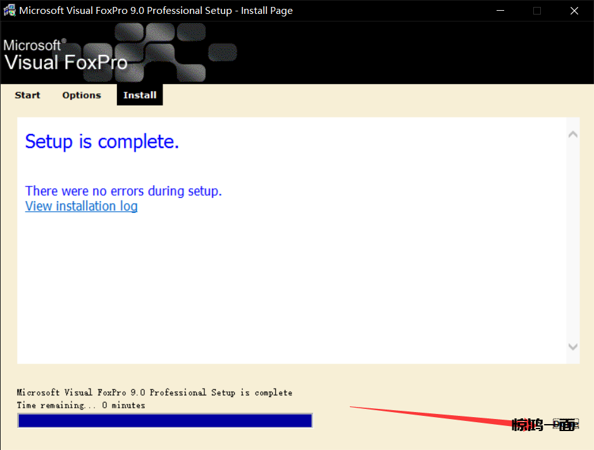Switch to the Start tab
The image size is (594, 450).
coord(27,95)
